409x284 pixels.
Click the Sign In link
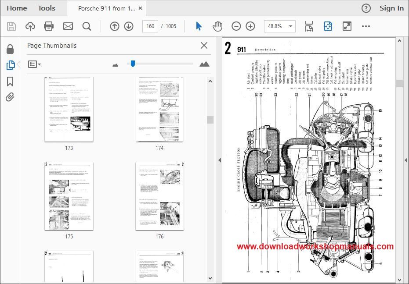pyautogui.click(x=391, y=8)
